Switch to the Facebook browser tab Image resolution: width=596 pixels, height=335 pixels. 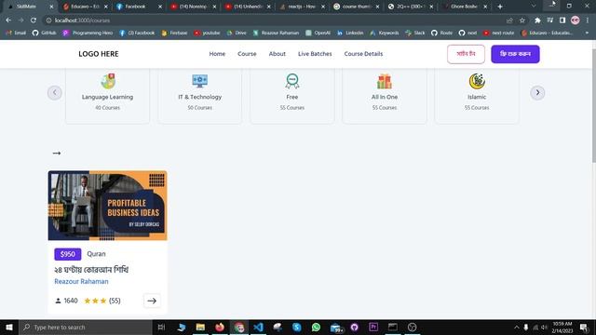pos(140,7)
